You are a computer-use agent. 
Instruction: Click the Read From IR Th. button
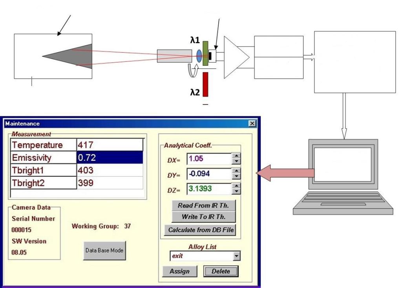tap(203, 205)
